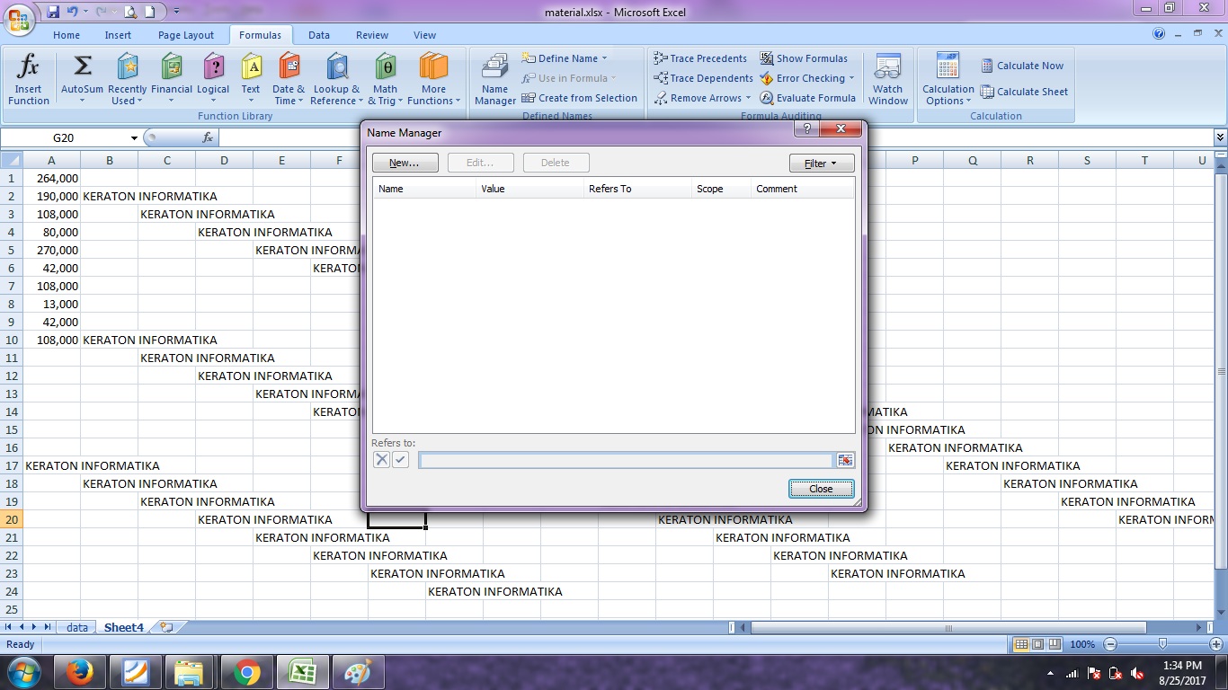Switch to the Home ribbon tab

pos(67,35)
